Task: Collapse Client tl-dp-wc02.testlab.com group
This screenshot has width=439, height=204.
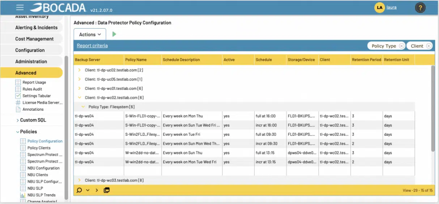Action: (80, 98)
